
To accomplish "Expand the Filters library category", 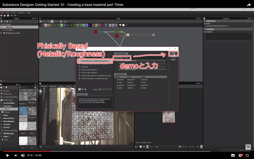I will pyautogui.click(x=2, y=115).
